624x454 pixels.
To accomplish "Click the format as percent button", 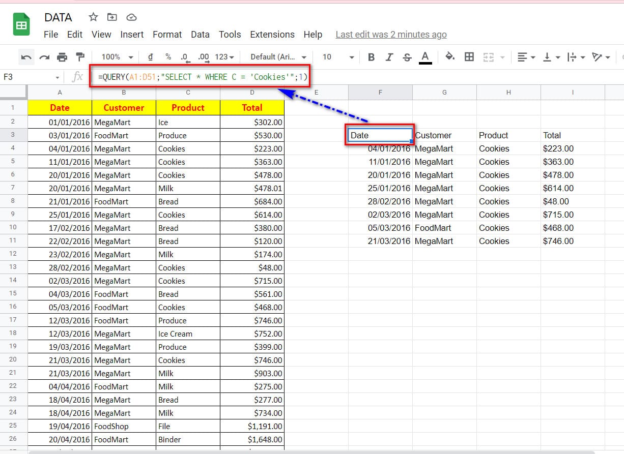I will click(168, 57).
